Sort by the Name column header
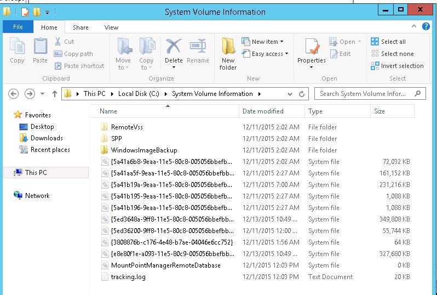The image size is (437, 295). (164, 111)
